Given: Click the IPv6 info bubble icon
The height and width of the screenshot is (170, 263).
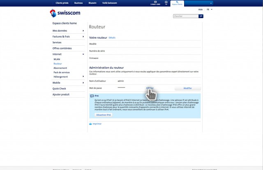Looking at the screenshot, I should coord(92,96).
